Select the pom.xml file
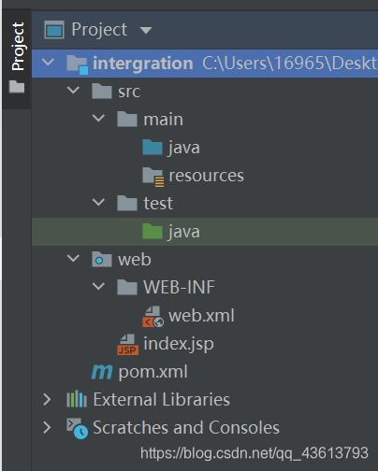 click(153, 372)
